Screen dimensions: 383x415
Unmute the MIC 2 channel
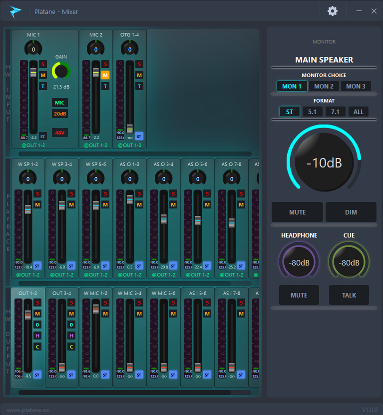[x=105, y=75]
